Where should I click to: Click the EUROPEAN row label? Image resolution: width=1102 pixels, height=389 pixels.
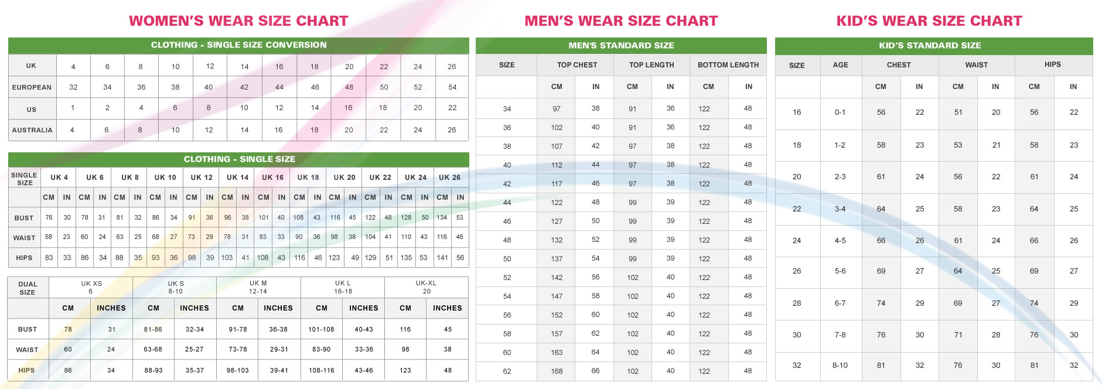point(32,87)
